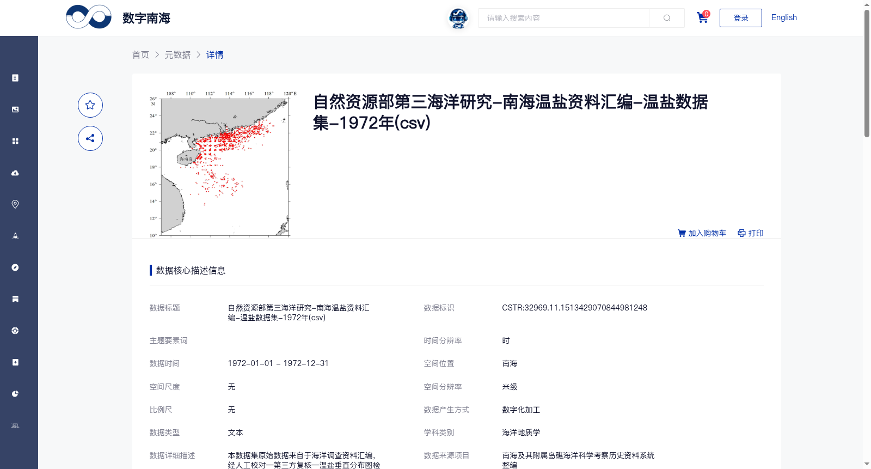Click the page vertical scrollbar thumb

pos(867,73)
